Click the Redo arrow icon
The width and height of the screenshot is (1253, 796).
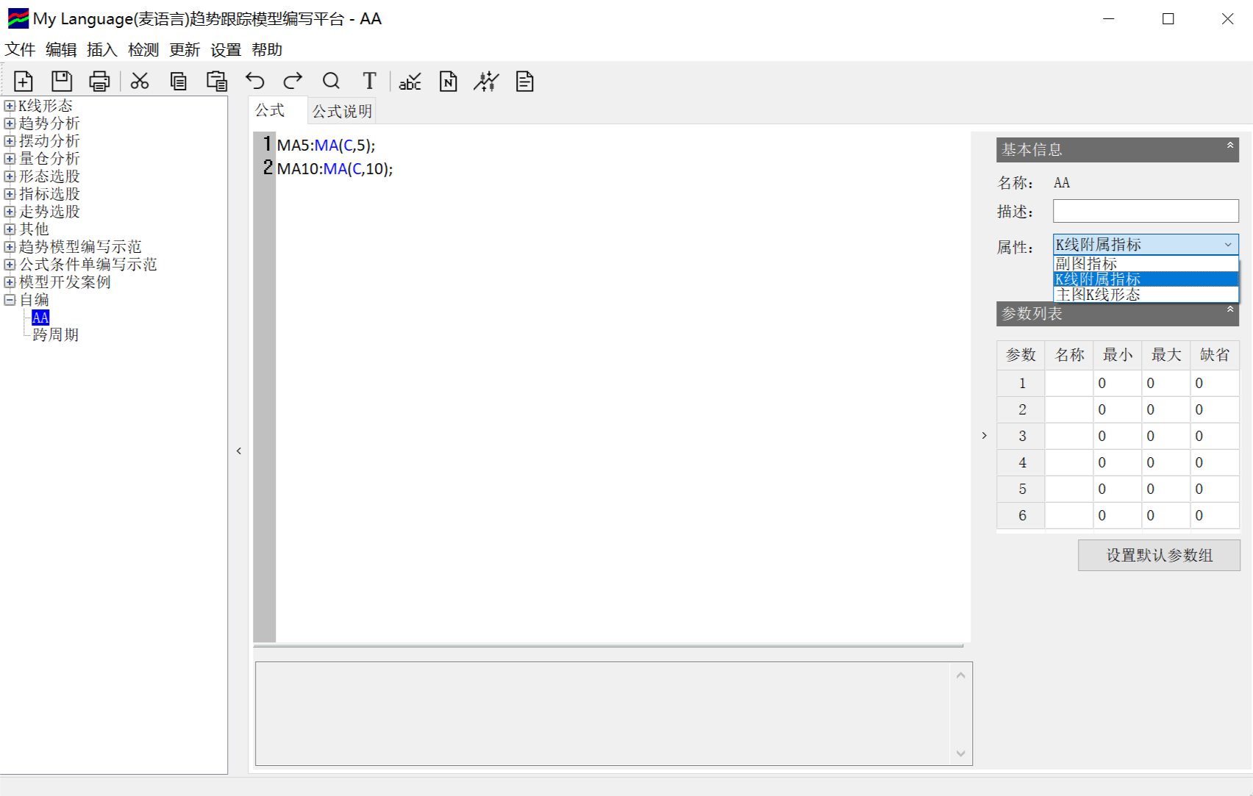293,81
